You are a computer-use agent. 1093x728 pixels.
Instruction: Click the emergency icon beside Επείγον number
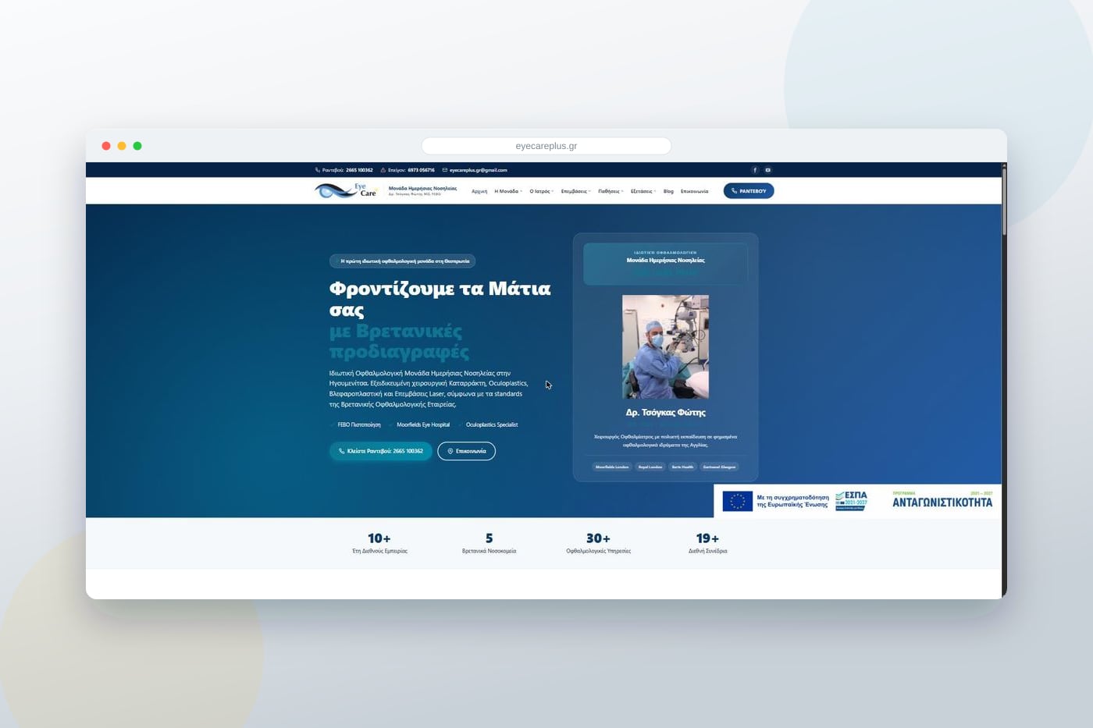(x=383, y=170)
